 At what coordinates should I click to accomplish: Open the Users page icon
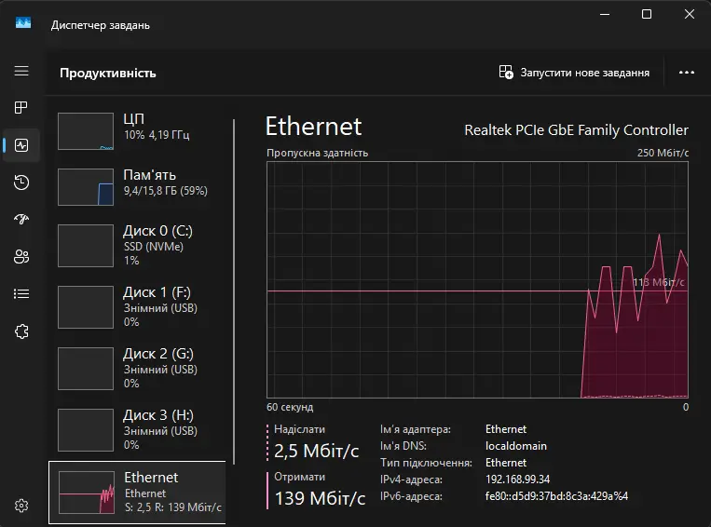coord(21,256)
